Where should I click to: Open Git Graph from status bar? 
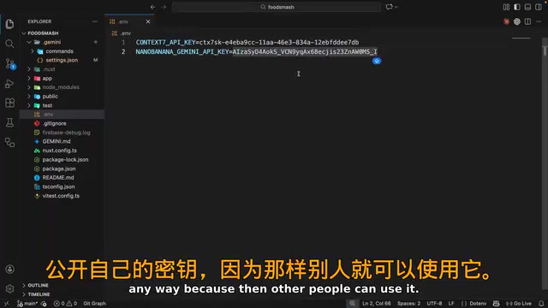pyautogui.click(x=94, y=304)
